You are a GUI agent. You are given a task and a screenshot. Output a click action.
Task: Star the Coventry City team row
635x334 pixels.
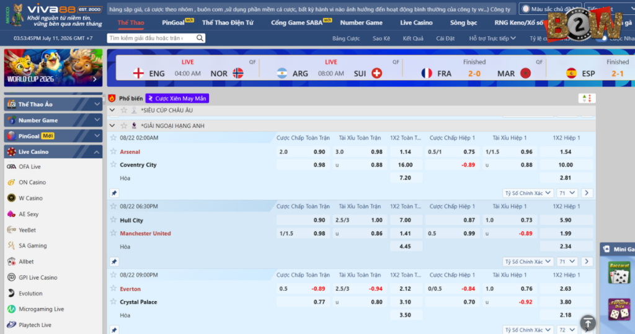click(x=113, y=165)
